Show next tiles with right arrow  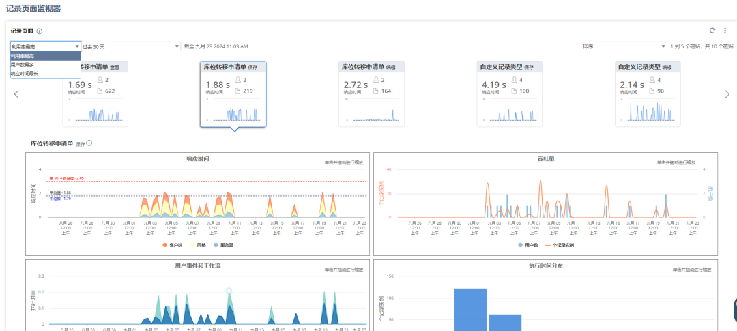727,94
